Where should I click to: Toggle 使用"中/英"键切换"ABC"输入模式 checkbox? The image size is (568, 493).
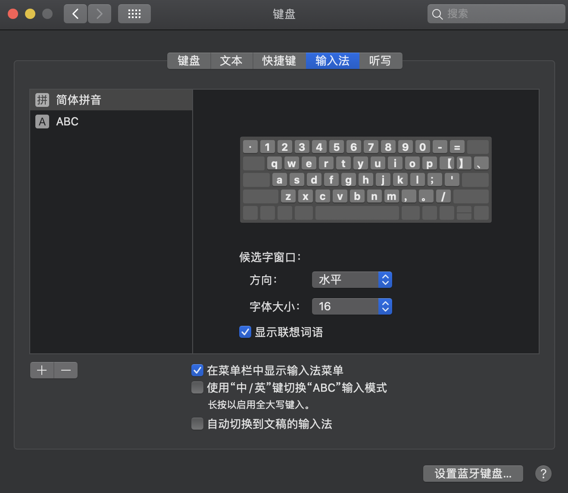coord(197,387)
